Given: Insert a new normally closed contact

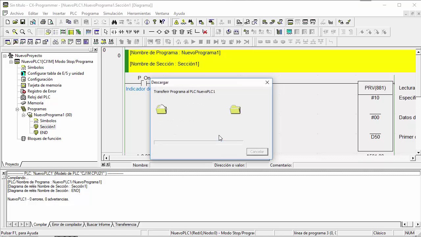Looking at the screenshot, I should coord(121,32).
